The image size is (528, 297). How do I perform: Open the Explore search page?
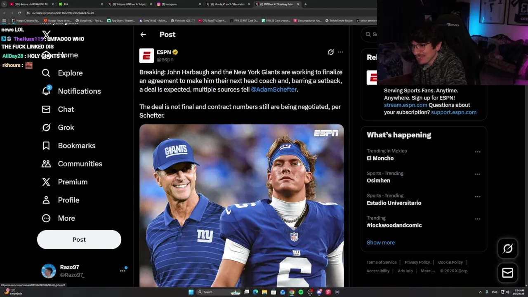click(62, 73)
